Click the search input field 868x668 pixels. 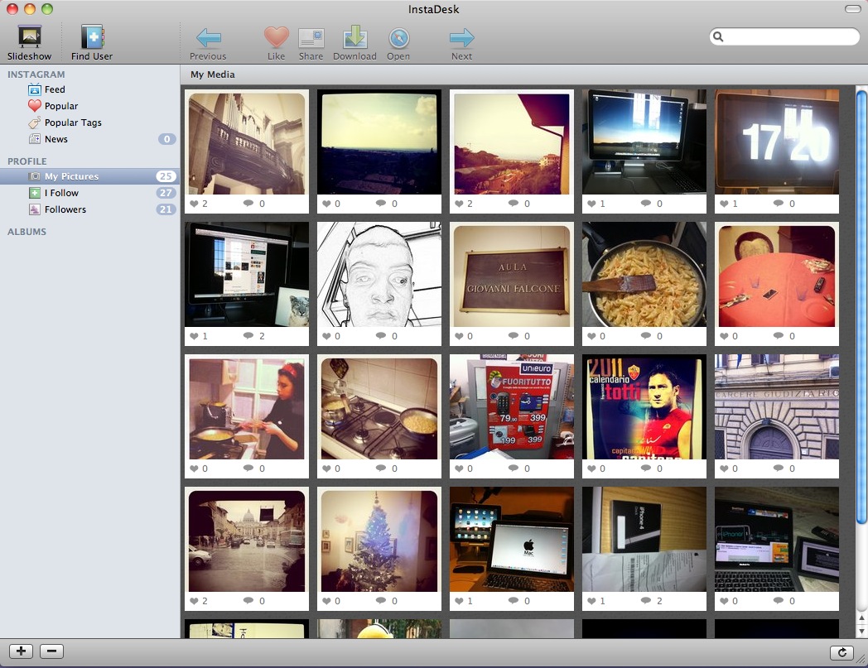tap(784, 36)
